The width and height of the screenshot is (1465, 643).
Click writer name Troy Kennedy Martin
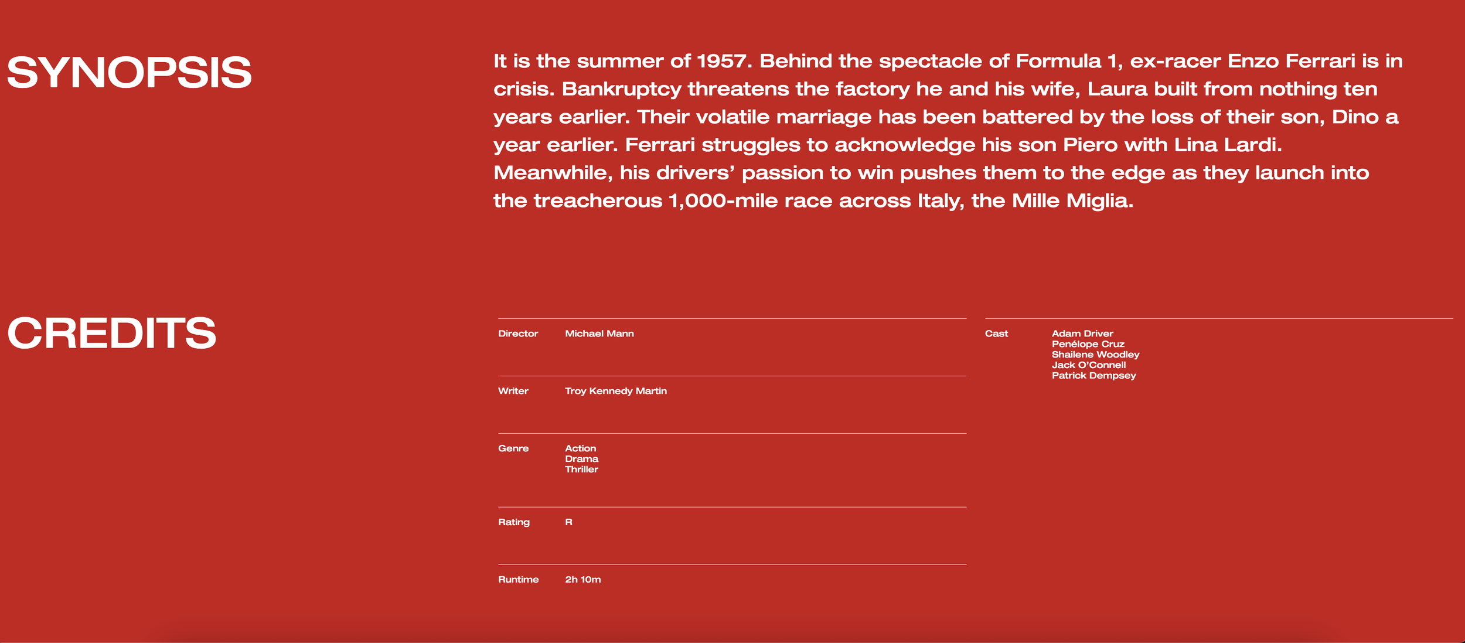(615, 391)
